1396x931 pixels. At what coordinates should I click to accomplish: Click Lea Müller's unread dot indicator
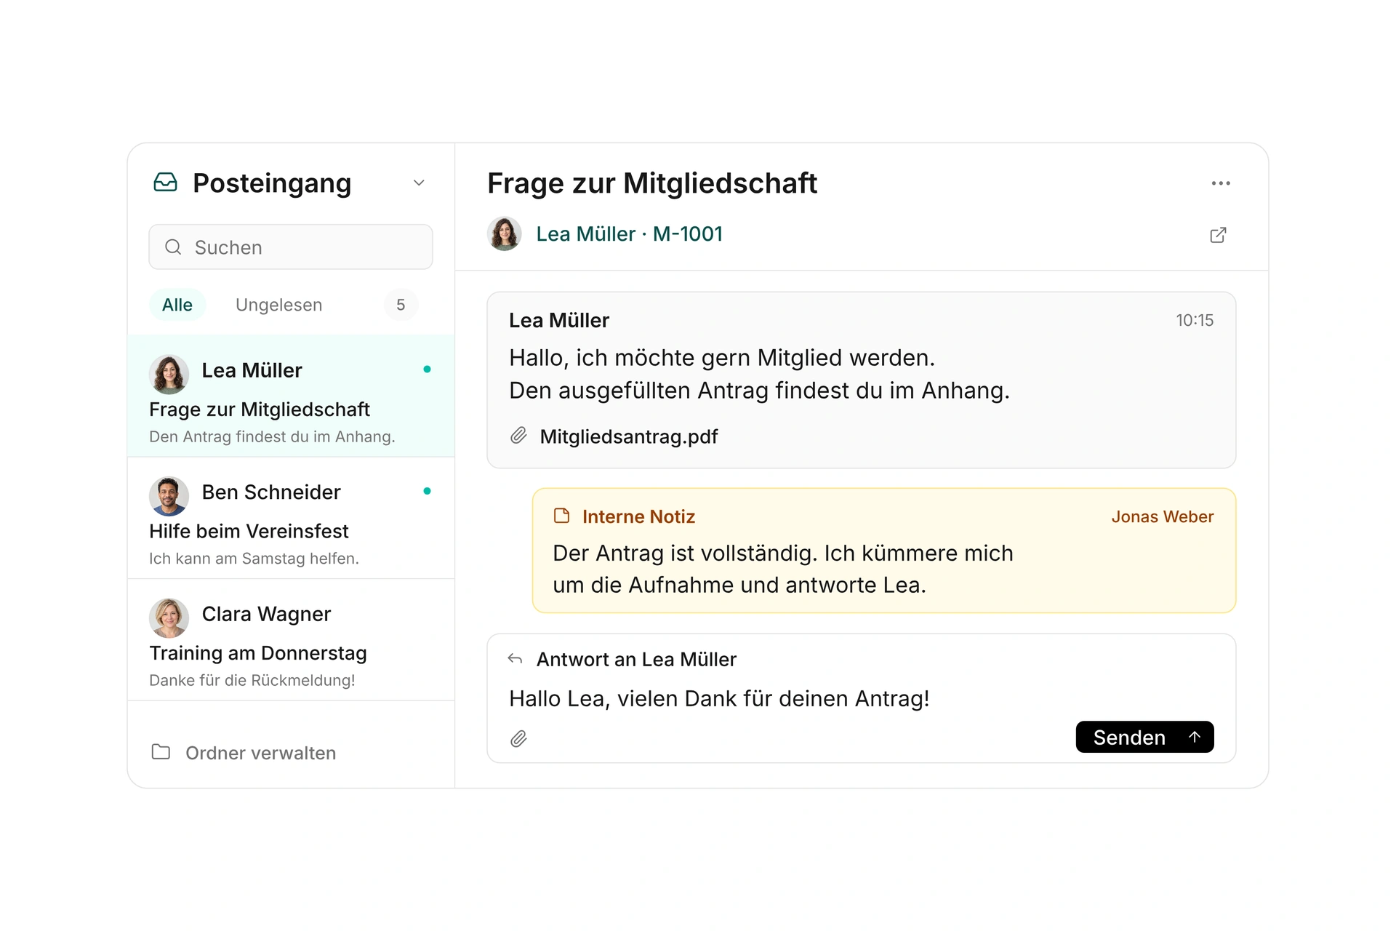pos(427,369)
